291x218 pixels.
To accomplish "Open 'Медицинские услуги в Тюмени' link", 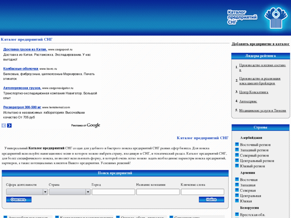I will coord(263,110).
